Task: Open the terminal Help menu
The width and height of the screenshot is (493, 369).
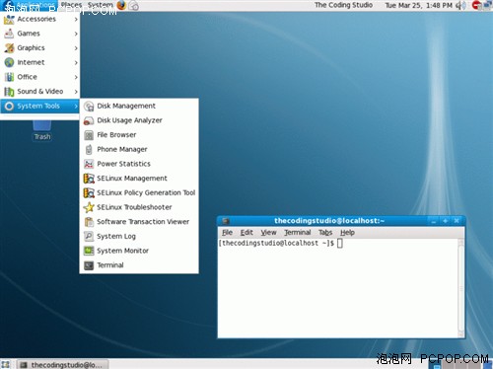Action: click(347, 233)
